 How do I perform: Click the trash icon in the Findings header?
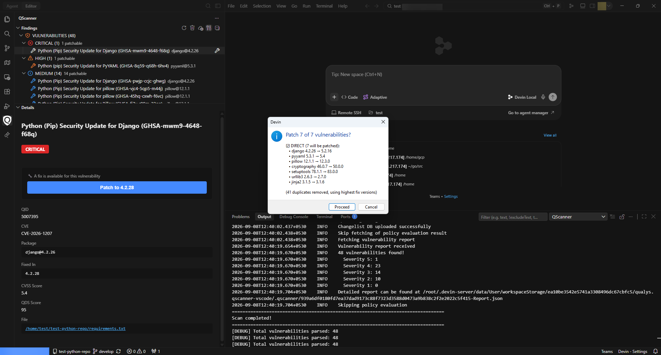click(192, 28)
